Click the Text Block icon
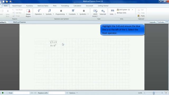This screenshot has height=95, width=169. pyautogui.click(x=13, y=10)
